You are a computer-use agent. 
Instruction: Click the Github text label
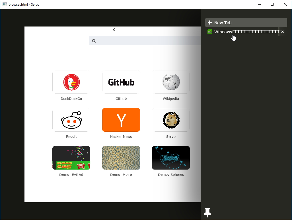coord(121,98)
